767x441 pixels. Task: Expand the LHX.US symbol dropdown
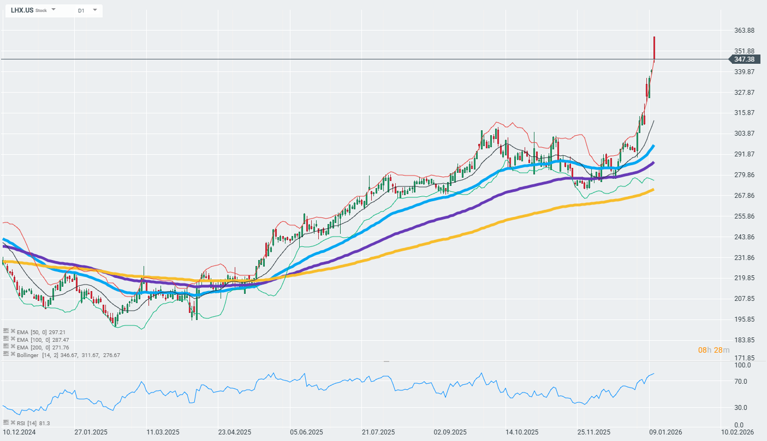[53, 10]
